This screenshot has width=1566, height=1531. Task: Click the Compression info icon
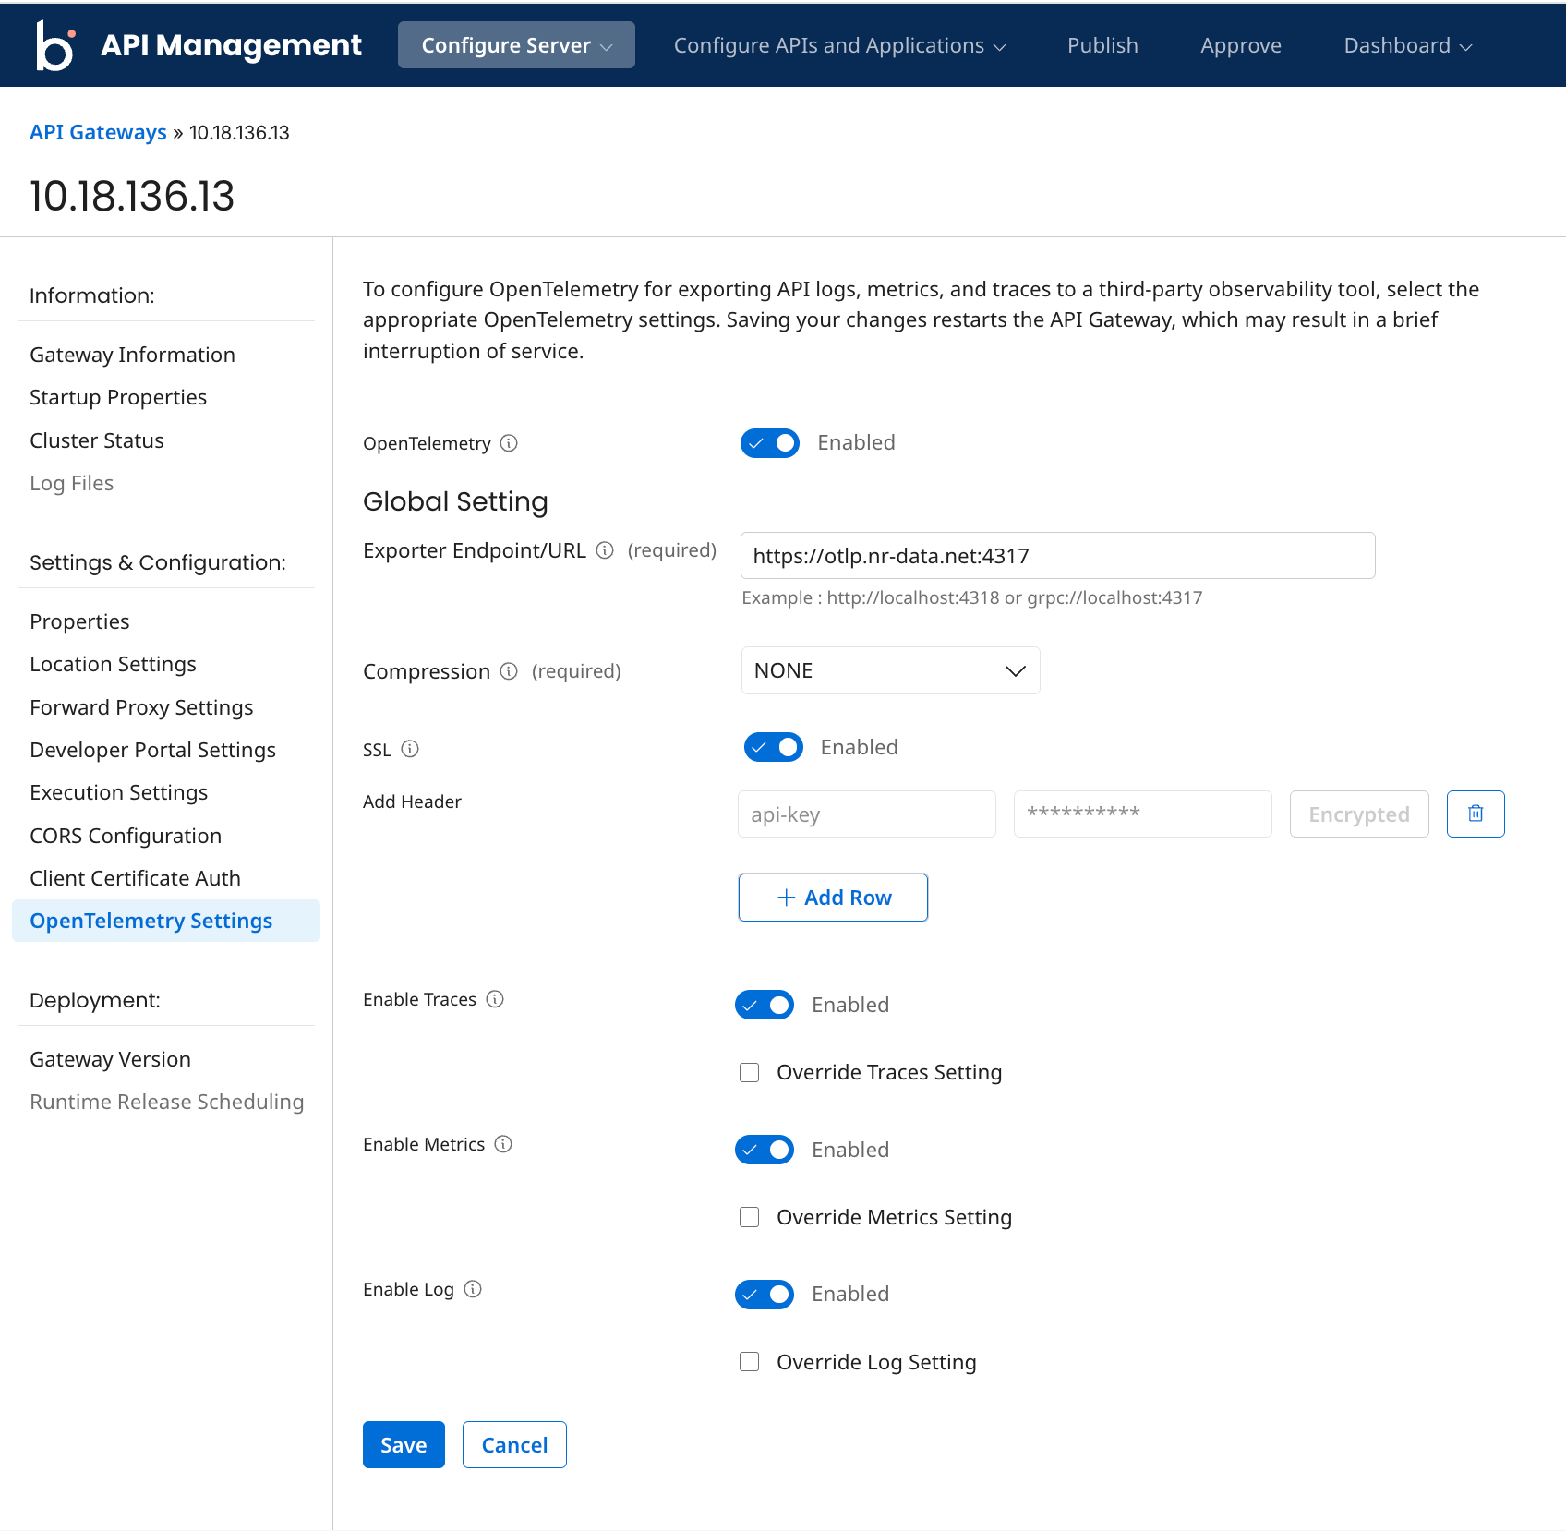[509, 671]
